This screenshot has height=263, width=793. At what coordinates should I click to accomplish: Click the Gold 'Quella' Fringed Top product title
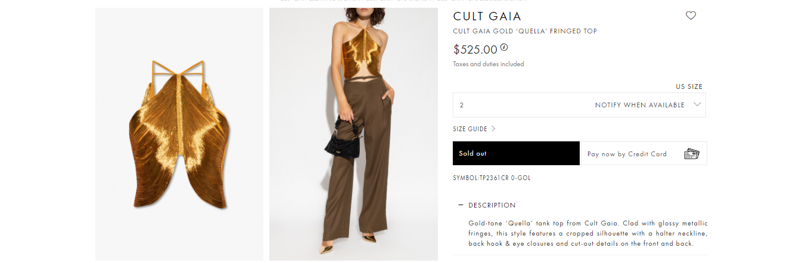525,31
